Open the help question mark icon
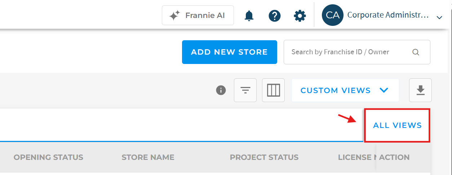This screenshot has height=175, width=452. coord(275,16)
